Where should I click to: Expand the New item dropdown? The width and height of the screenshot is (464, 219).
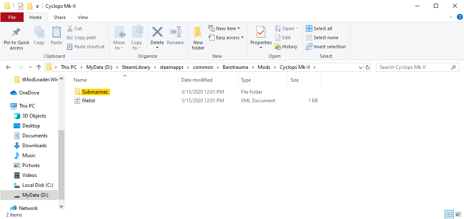click(225, 28)
